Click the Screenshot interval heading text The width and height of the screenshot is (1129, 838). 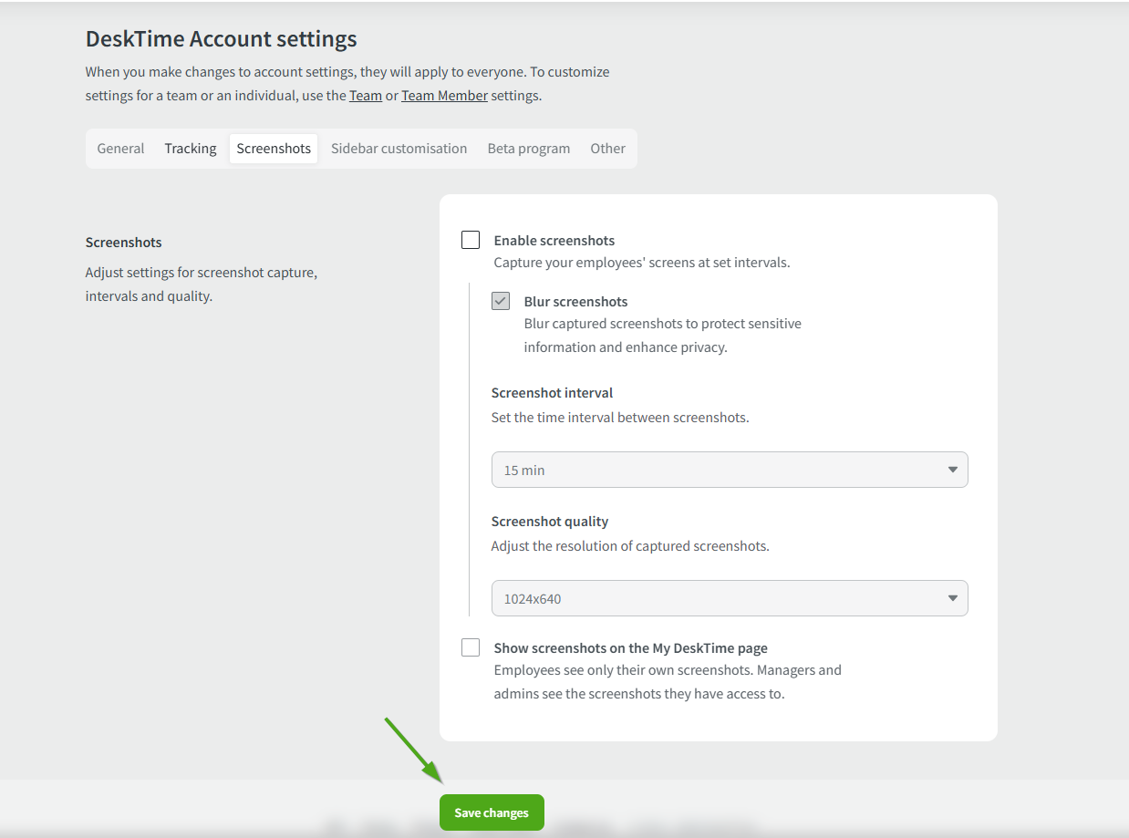point(552,393)
